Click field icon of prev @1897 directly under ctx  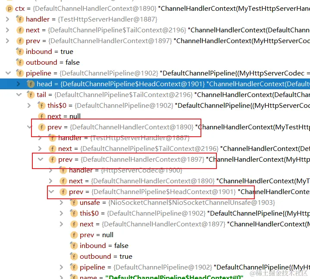(x=20, y=41)
